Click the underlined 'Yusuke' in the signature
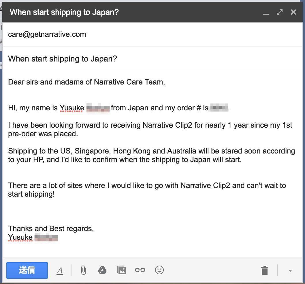This screenshot has height=284, width=305. pyautogui.click(x=20, y=237)
